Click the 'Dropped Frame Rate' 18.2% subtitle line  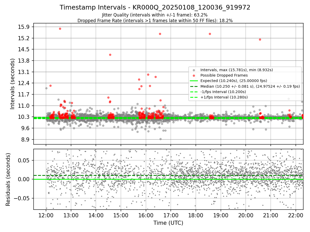(155, 21)
